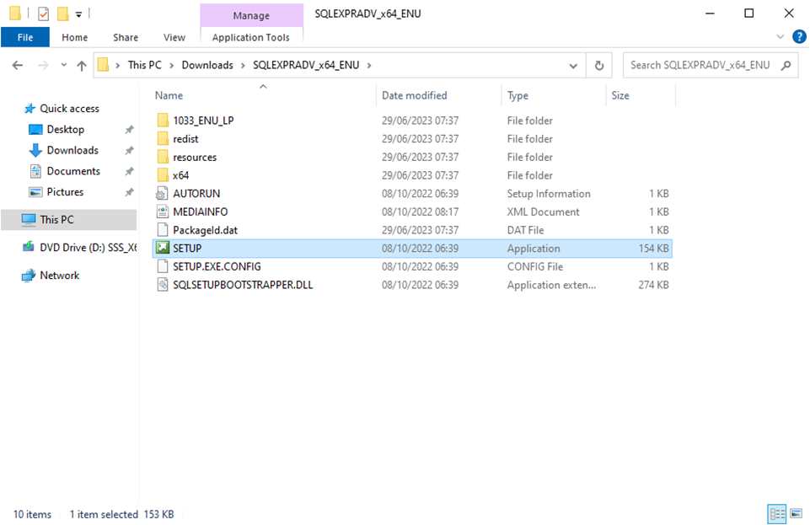
Task: Go back with the back arrow
Action: point(18,65)
